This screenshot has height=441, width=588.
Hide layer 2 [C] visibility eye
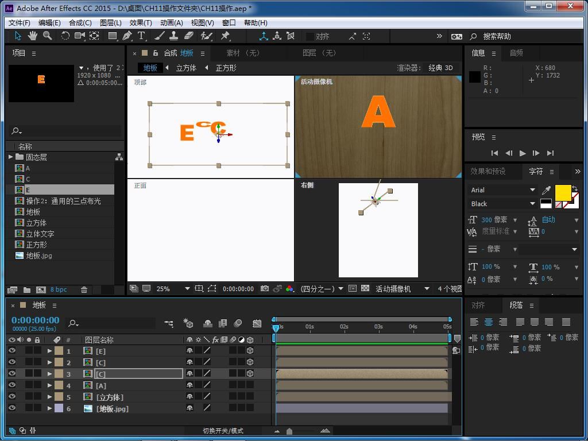tap(12, 362)
